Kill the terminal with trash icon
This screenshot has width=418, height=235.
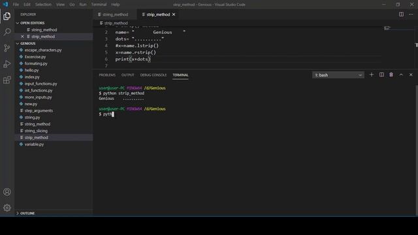[391, 75]
